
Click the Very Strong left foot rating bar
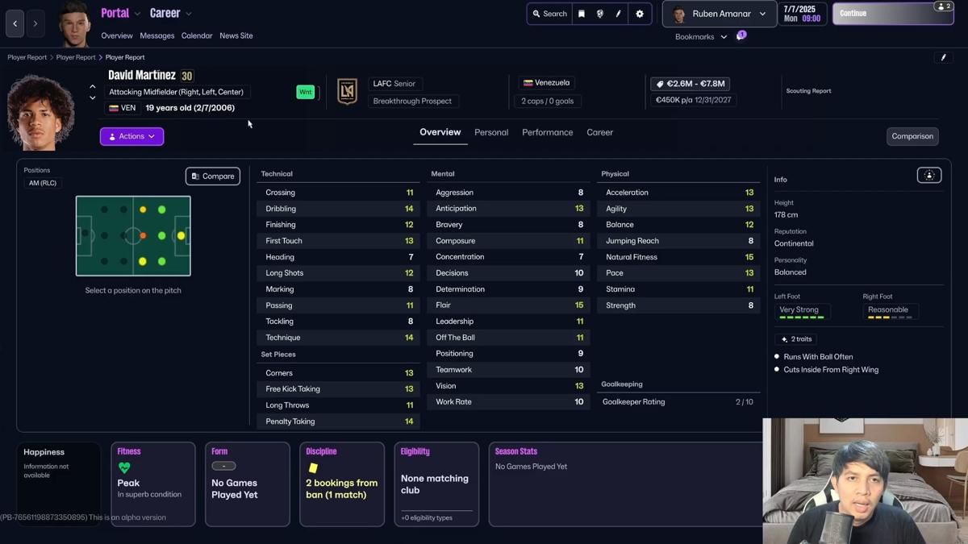pyautogui.click(x=802, y=310)
